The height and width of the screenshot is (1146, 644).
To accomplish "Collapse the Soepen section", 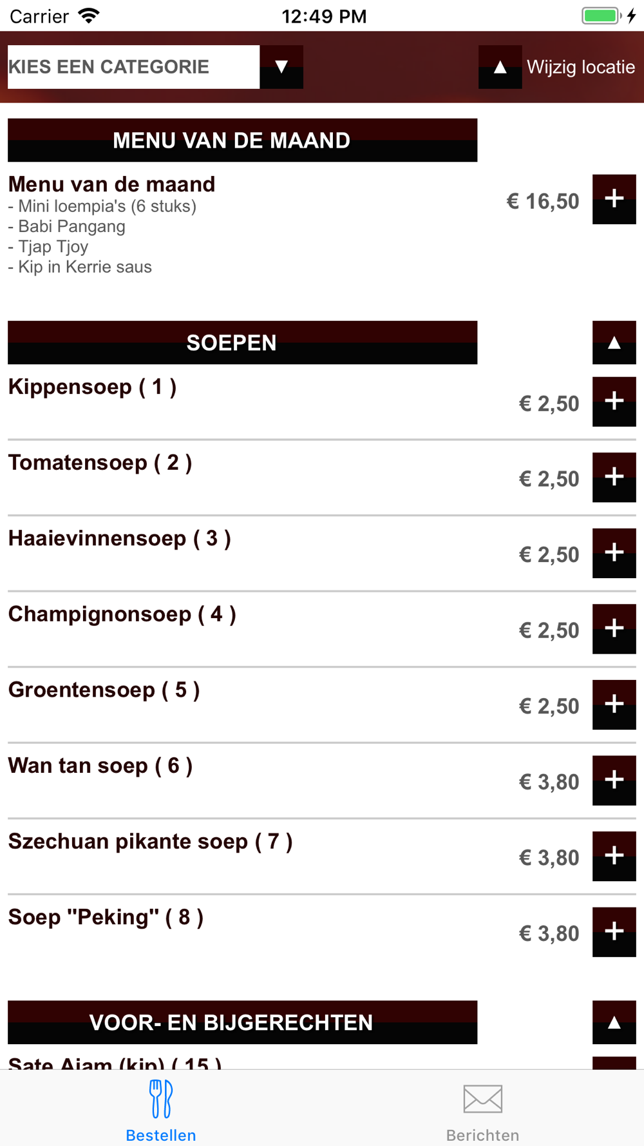I will 614,342.
